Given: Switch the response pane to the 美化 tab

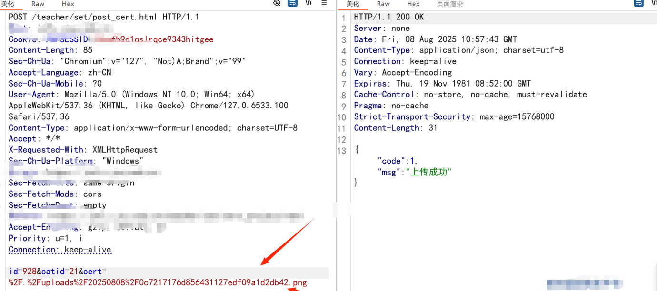Looking at the screenshot, I should point(353,4).
